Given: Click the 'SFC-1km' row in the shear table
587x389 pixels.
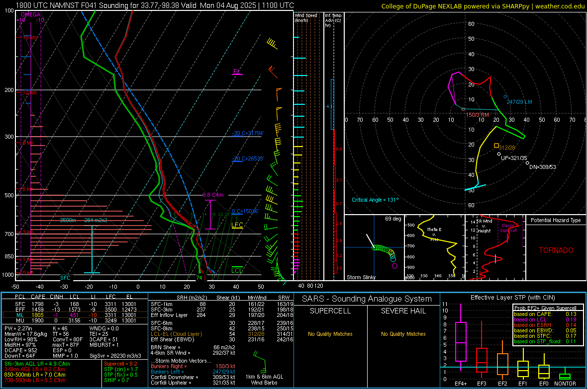Looking at the screenshot, I should click(x=222, y=304).
